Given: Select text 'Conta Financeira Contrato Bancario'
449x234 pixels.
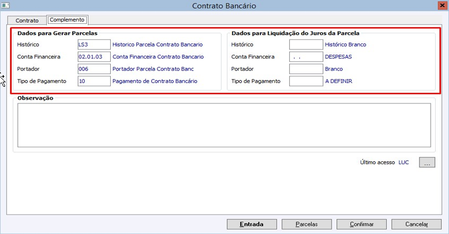Looking at the screenshot, I should [x=158, y=57].
